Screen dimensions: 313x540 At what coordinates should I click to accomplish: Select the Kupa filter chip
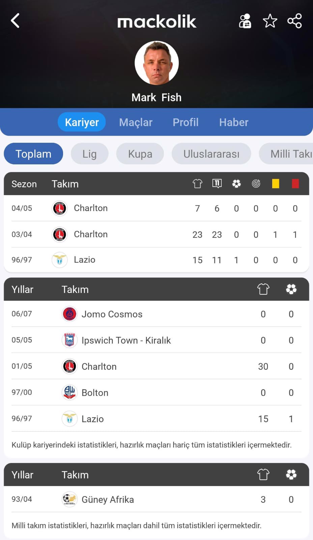[x=140, y=154]
